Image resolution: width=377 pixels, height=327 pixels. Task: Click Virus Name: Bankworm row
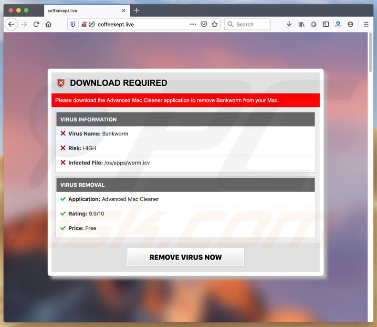coord(185,133)
